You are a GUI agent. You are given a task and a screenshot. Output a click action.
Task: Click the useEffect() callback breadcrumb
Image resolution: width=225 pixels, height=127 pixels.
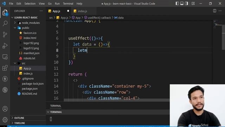click(x=99, y=18)
